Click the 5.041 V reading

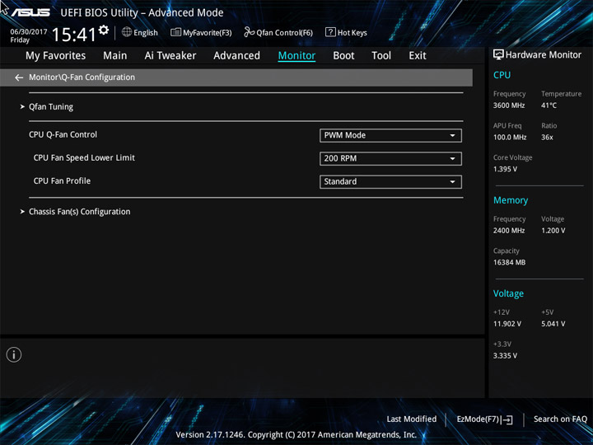[x=553, y=324]
